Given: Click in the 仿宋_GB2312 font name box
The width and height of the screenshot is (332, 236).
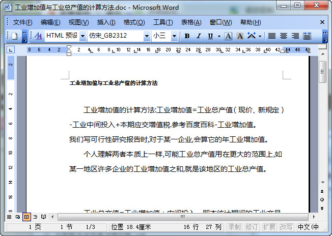Looking at the screenshot, I should tap(116, 36).
